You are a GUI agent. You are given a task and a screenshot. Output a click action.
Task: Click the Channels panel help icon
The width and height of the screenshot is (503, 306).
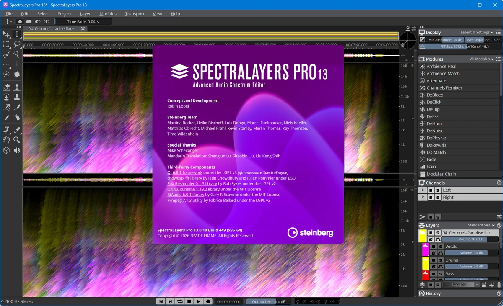[499, 183]
